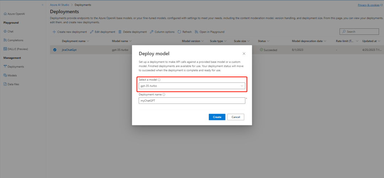The height and width of the screenshot is (178, 384).
Task: Click the Deployments breadcrumb text
Action: click(83, 5)
